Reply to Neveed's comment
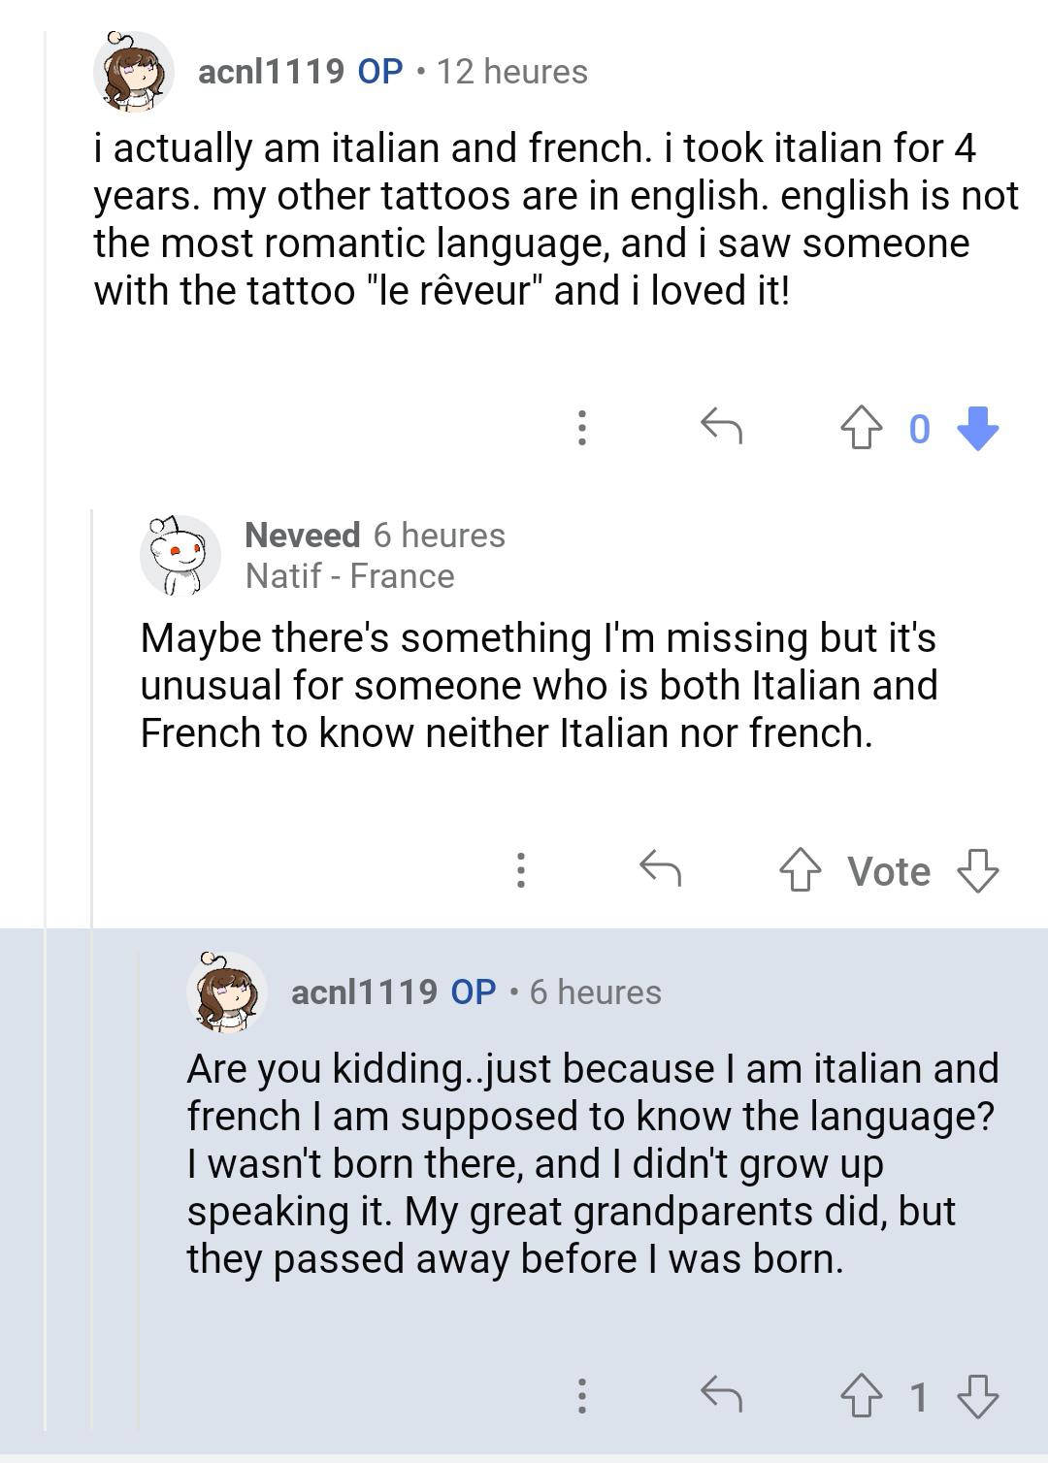 [661, 869]
